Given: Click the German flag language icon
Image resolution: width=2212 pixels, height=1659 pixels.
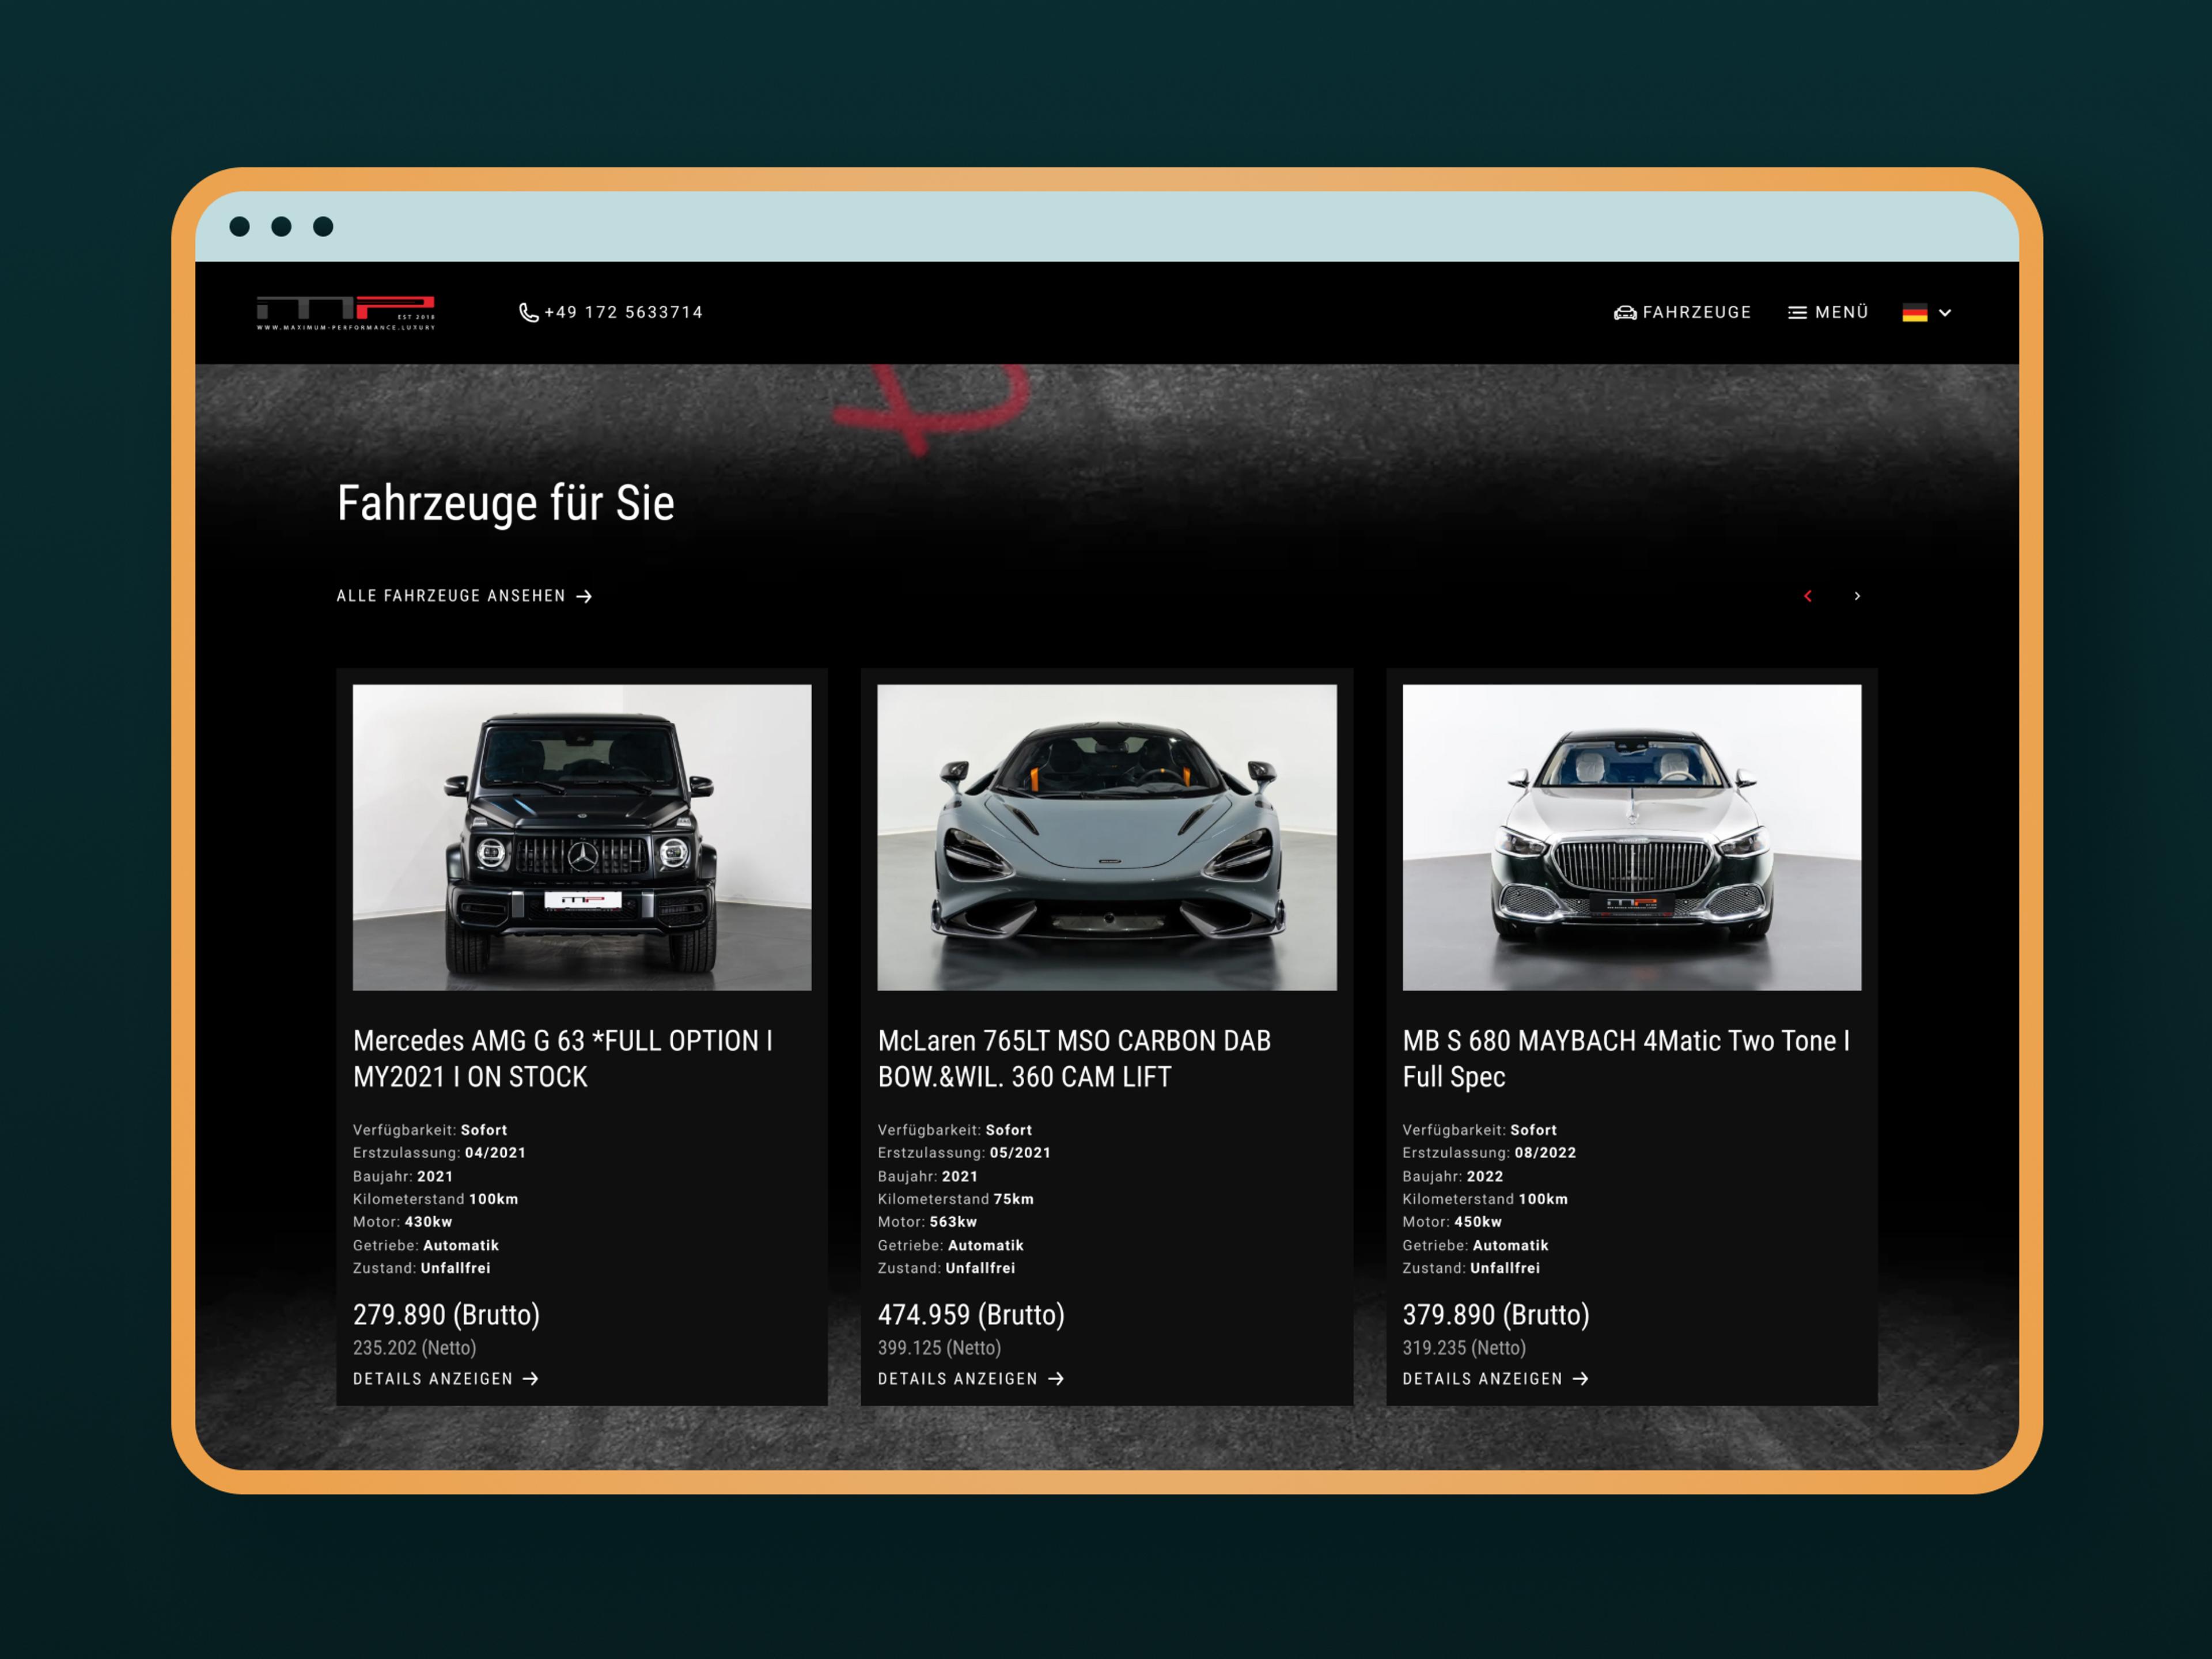Looking at the screenshot, I should tap(1914, 313).
